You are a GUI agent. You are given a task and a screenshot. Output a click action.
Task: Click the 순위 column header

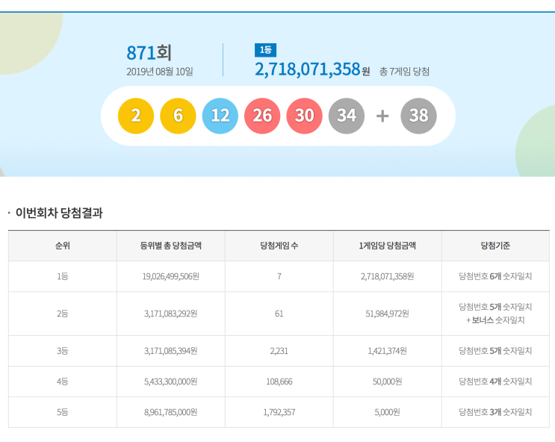point(63,246)
